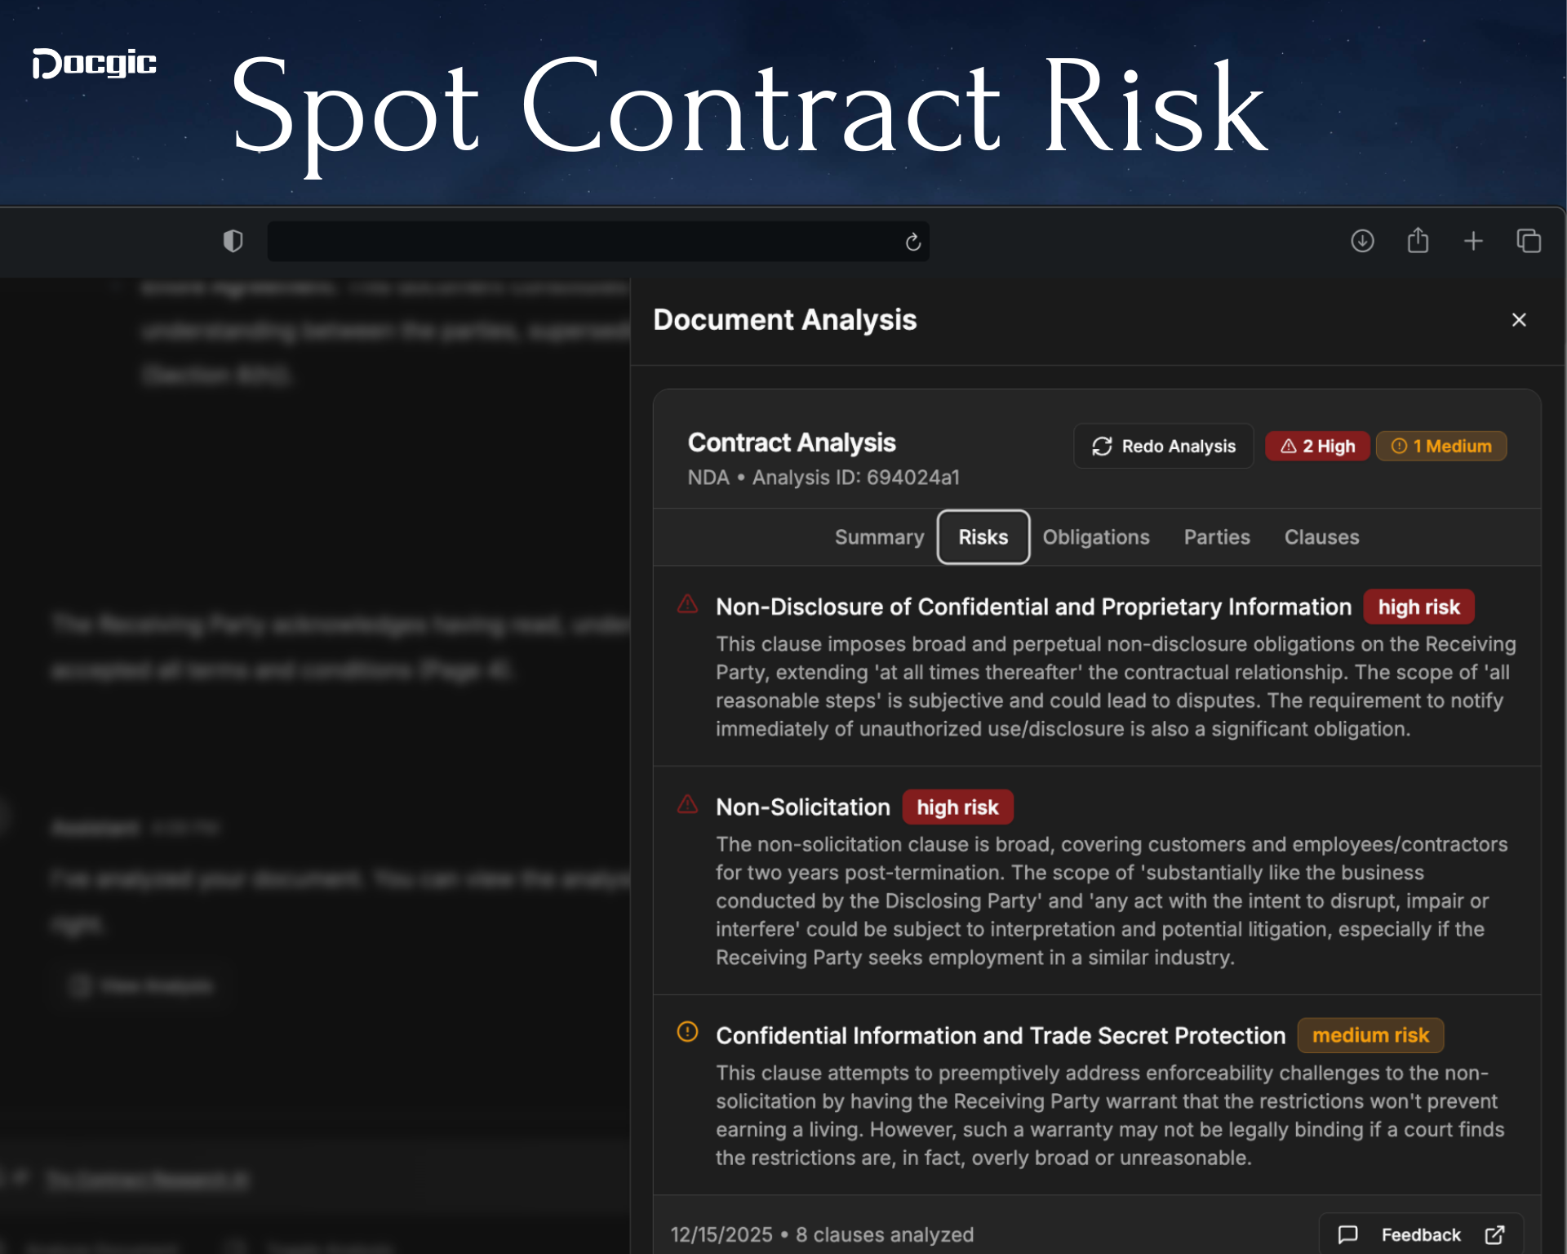Open the share menu icon

1418,240
